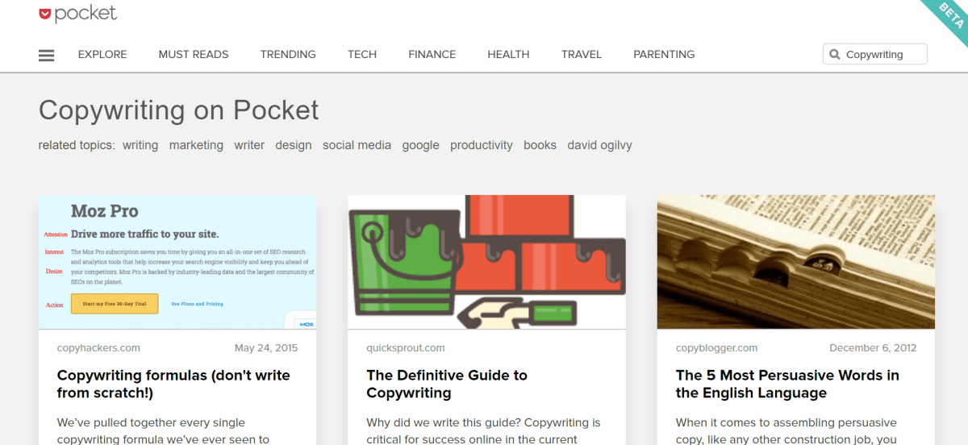The width and height of the screenshot is (968, 445).
Task: Open the Explore tab
Action: click(x=102, y=55)
